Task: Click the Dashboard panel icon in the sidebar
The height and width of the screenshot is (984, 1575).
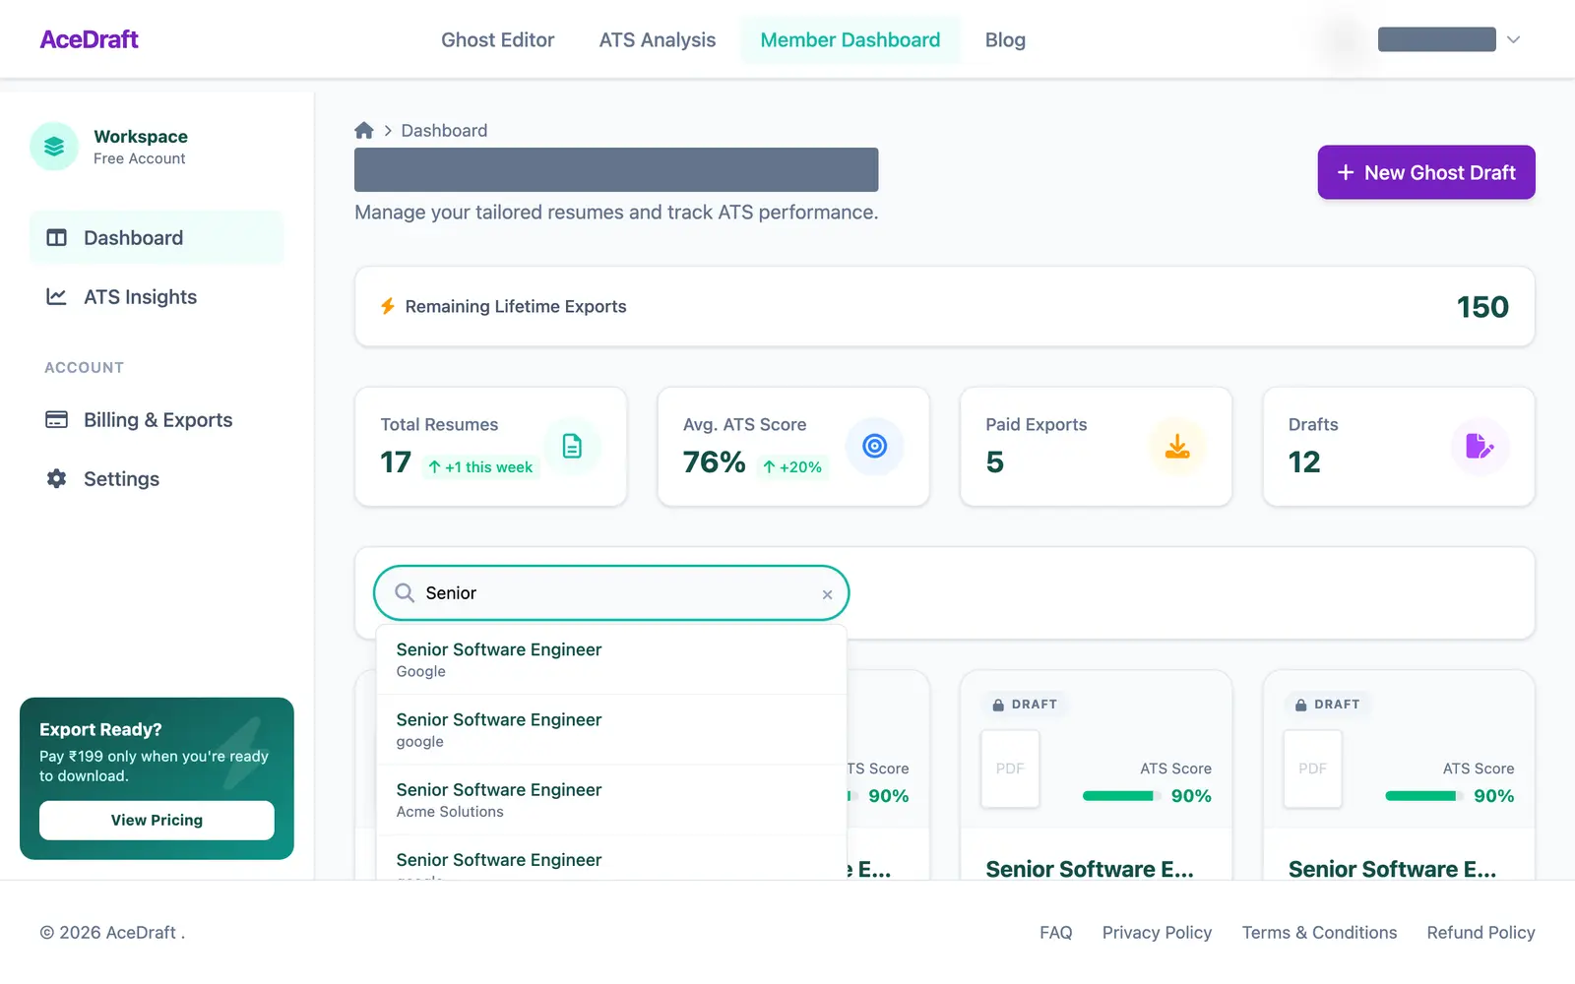Action: pyautogui.click(x=57, y=238)
